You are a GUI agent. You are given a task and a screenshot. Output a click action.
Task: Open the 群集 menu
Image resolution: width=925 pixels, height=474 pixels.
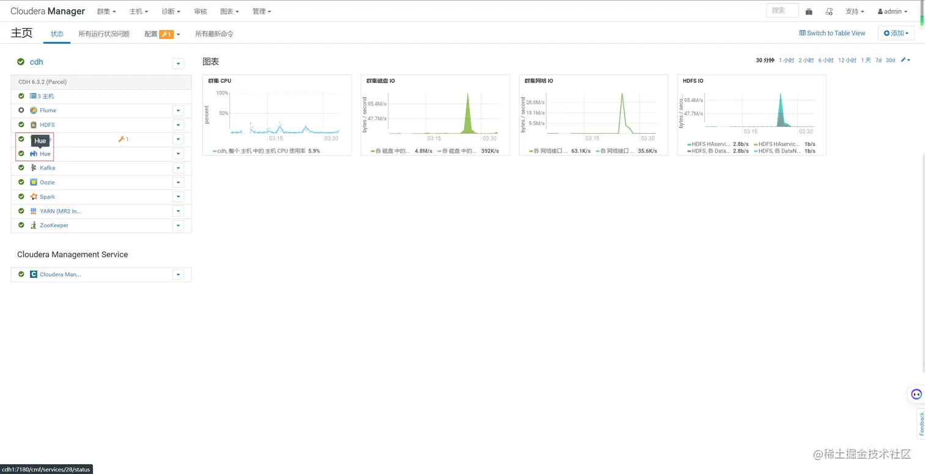(106, 12)
